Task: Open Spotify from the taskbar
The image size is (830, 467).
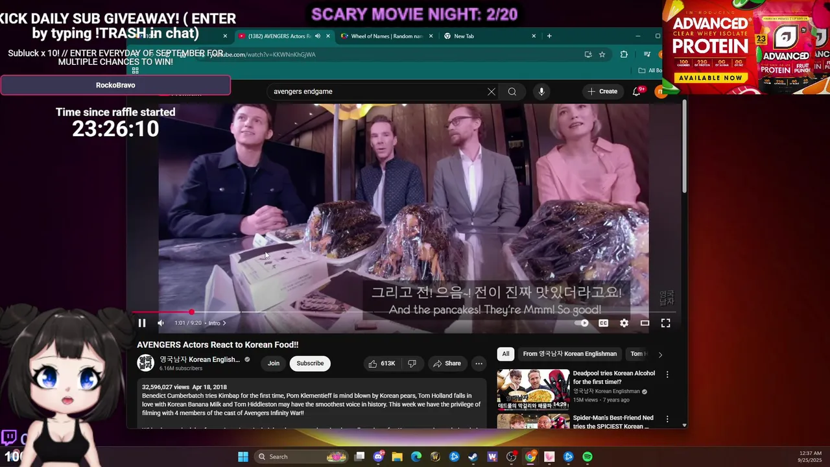Action: tap(587, 457)
